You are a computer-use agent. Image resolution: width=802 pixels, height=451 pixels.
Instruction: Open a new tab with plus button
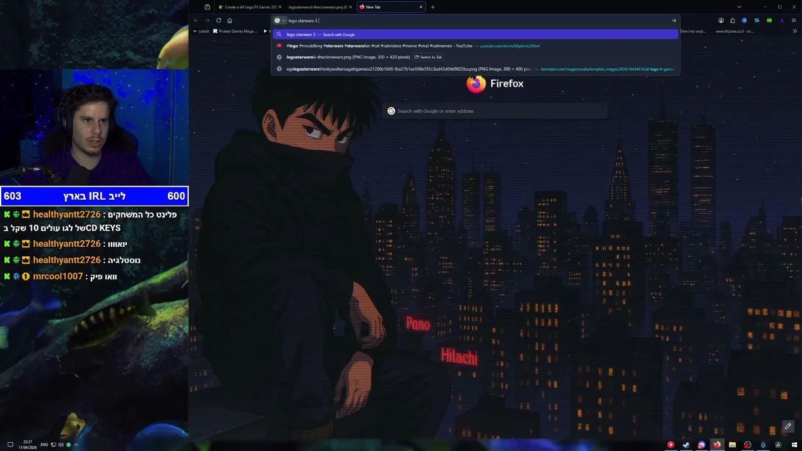(x=432, y=7)
